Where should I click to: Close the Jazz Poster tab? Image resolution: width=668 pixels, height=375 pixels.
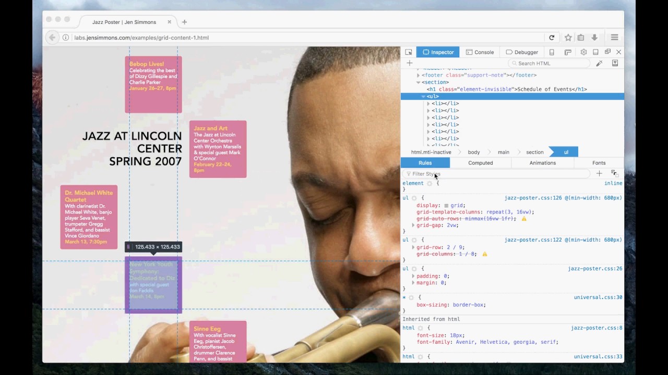pyautogui.click(x=169, y=22)
